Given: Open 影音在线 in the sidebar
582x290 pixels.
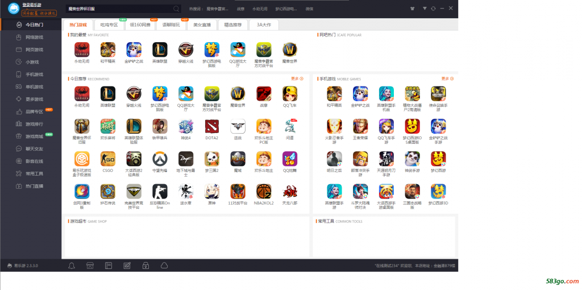Looking at the screenshot, I should tap(31, 161).
